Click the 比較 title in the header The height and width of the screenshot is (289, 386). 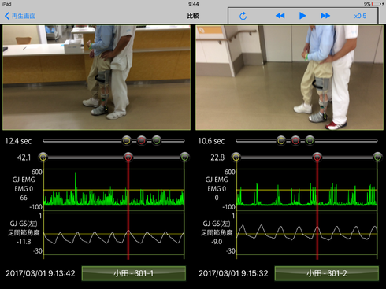[193, 16]
